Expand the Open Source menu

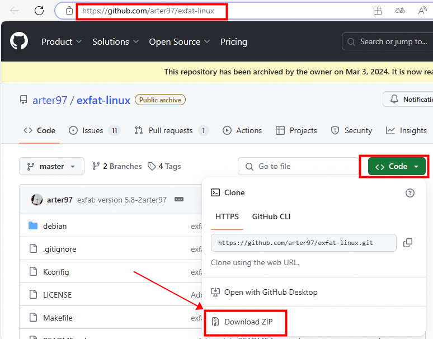[x=180, y=42]
